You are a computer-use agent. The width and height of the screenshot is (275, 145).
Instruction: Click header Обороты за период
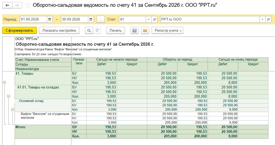coord(177,60)
